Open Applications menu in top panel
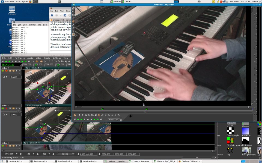The image size is (262, 163). pos(8,2)
